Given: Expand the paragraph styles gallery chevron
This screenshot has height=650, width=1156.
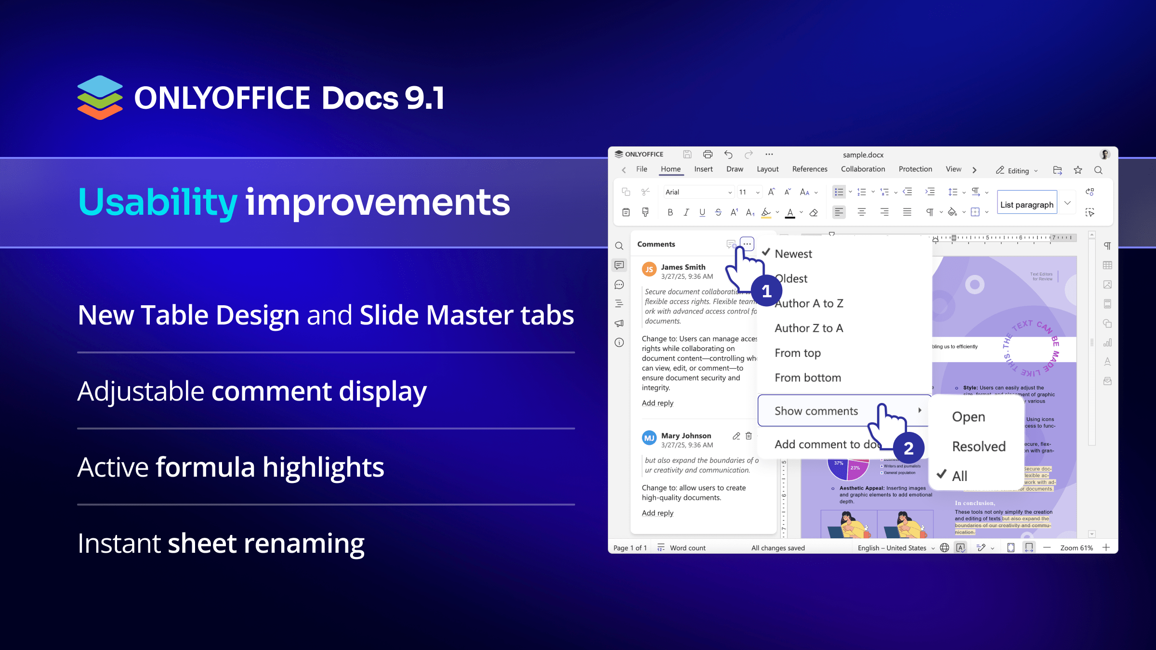Looking at the screenshot, I should (x=1067, y=203).
